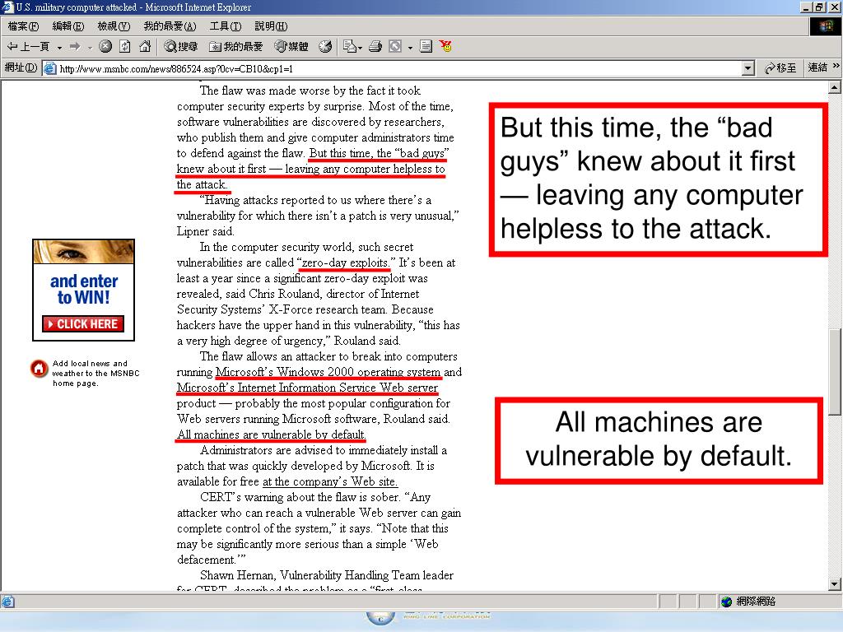Open the 編輯(E) menu
The width and height of the screenshot is (843, 632).
pyautogui.click(x=68, y=26)
